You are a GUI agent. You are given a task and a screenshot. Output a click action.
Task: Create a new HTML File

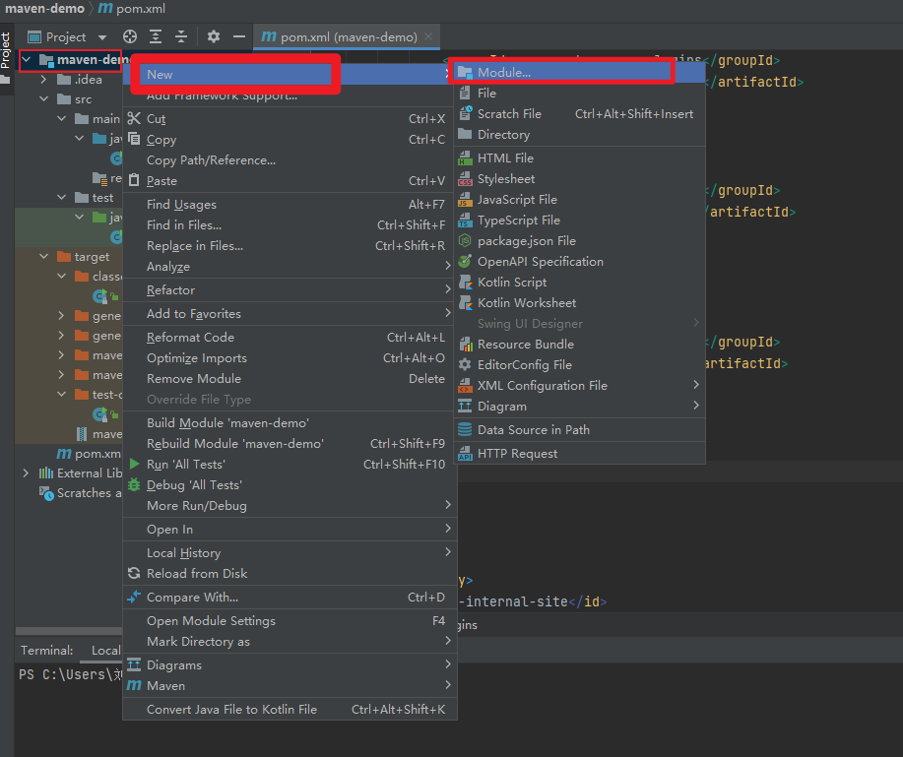tap(579, 158)
